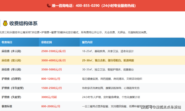185x111 pixels.
Task: Select the 价格范围 column header
Action: (46, 42)
